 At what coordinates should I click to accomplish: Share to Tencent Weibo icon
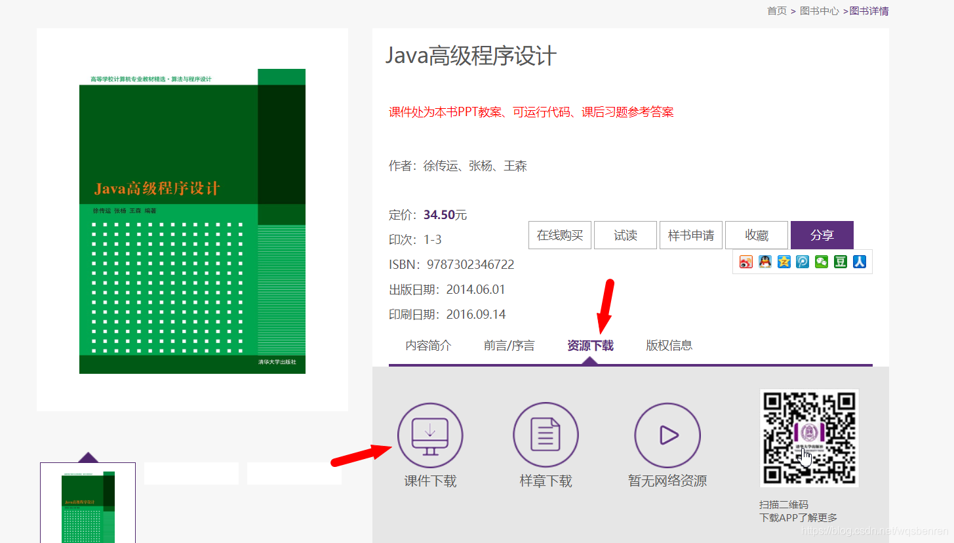click(803, 262)
